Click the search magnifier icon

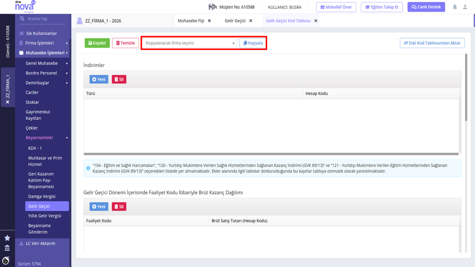pos(22,19)
